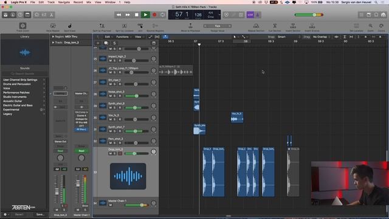Screen dimensions: 389x219
Task: Toggle the Inspector button in control bar
Action: click(13, 15)
